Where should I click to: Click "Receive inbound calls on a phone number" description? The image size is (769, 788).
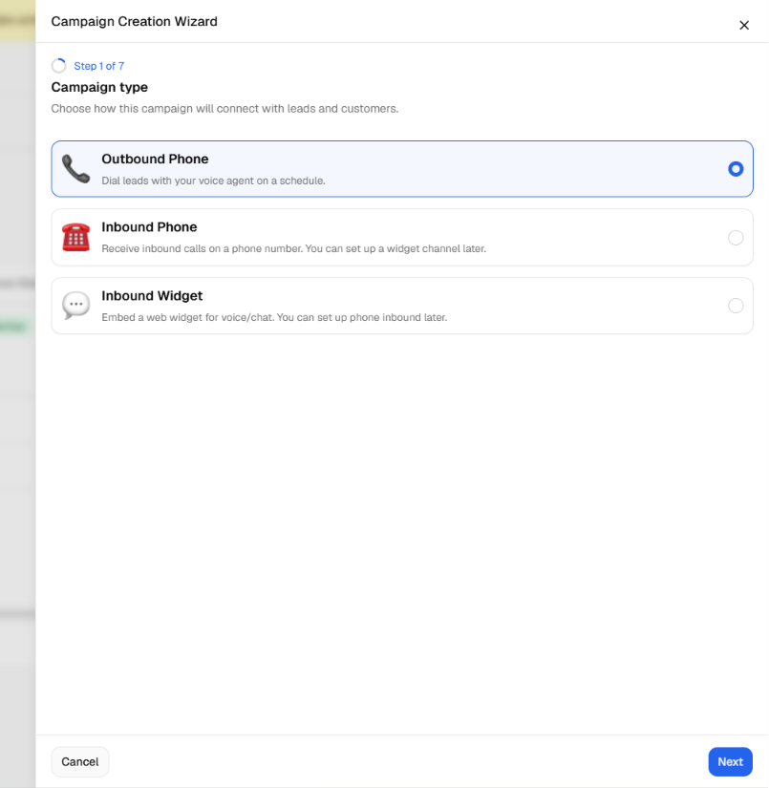(293, 248)
